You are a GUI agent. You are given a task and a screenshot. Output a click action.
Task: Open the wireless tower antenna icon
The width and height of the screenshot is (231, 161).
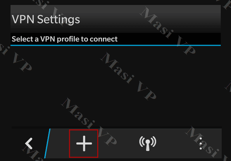(x=148, y=143)
